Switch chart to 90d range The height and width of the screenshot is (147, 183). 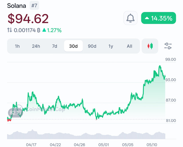(x=92, y=46)
